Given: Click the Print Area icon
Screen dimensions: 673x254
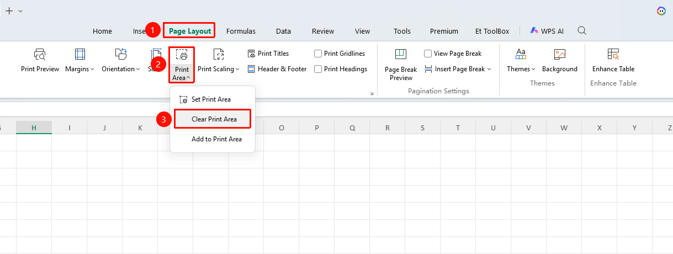Looking at the screenshot, I should click(x=182, y=54).
